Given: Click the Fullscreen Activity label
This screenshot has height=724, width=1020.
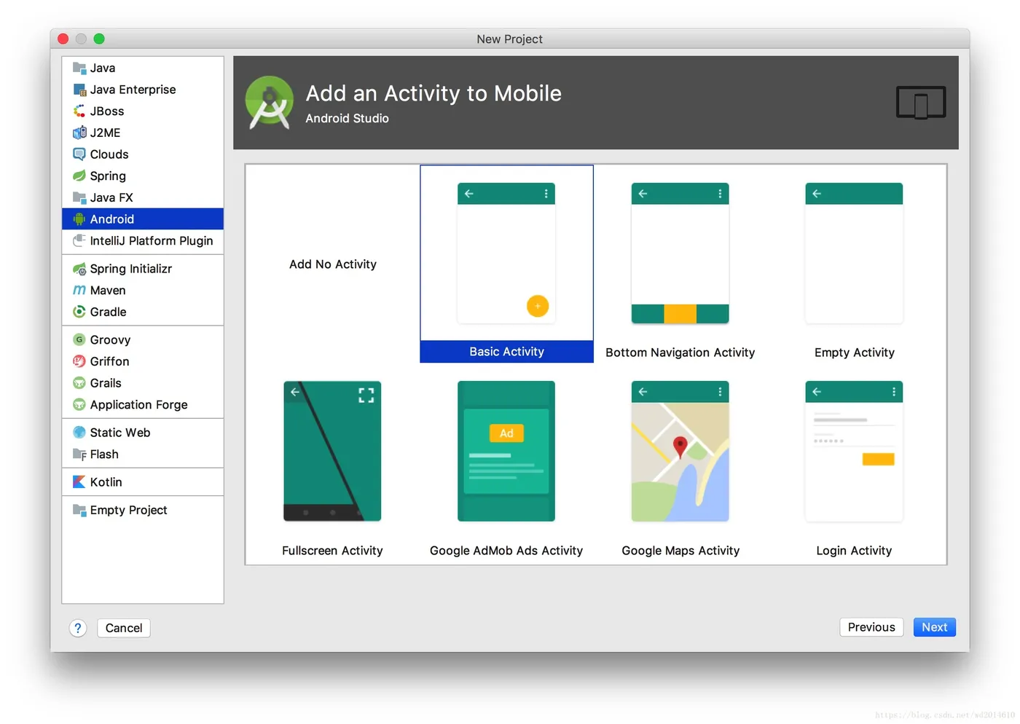Looking at the screenshot, I should [x=332, y=551].
